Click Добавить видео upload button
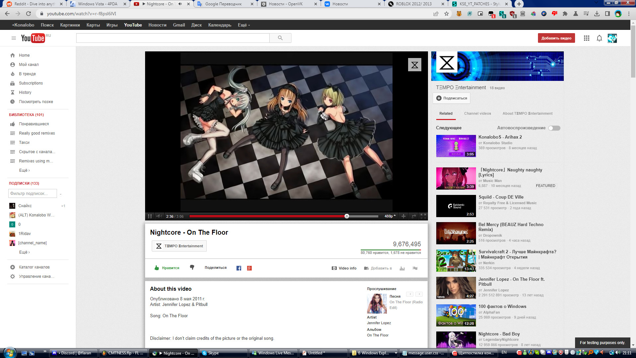 click(x=556, y=38)
